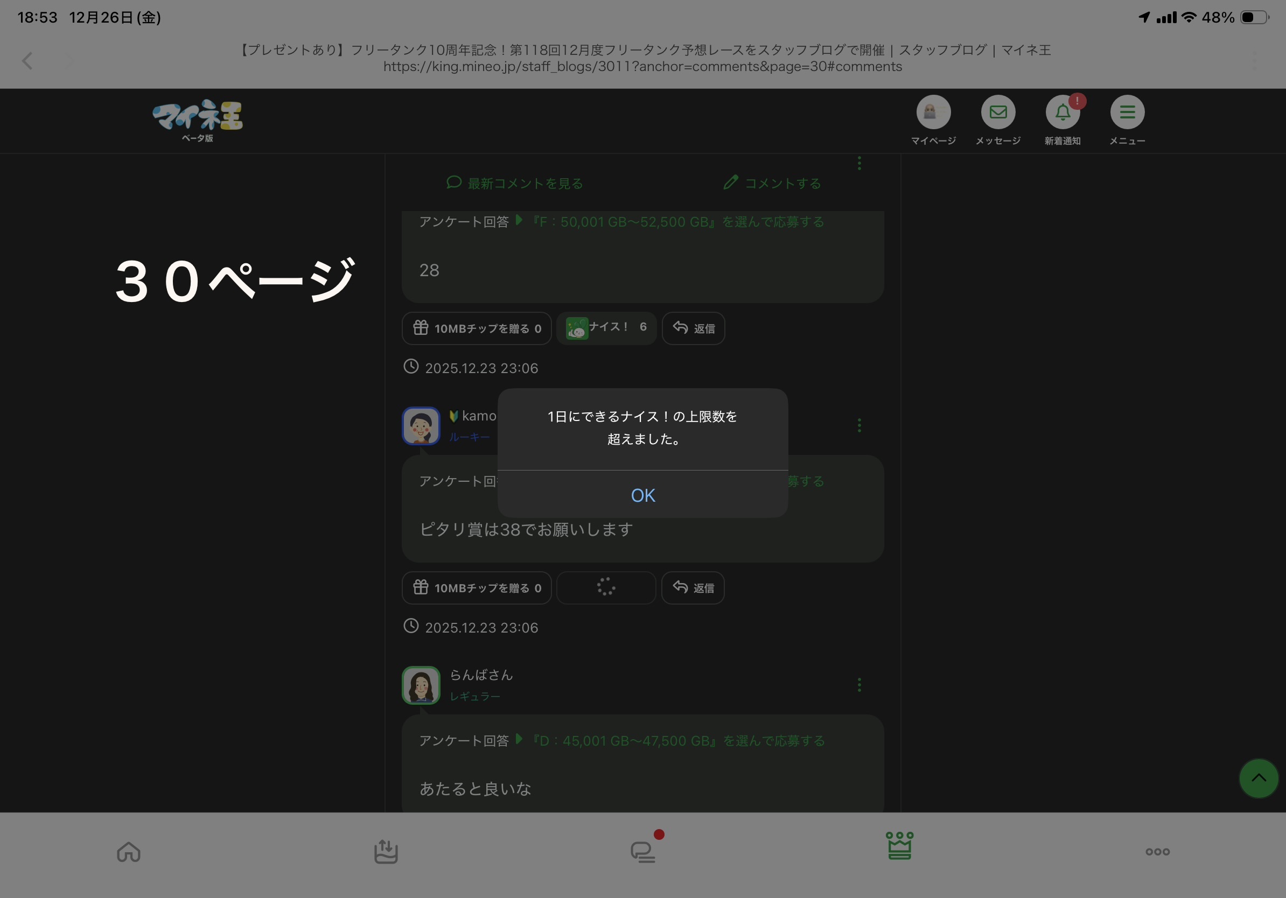1286x898 pixels.
Task: Click コメントする to write a comment
Action: [772, 183]
